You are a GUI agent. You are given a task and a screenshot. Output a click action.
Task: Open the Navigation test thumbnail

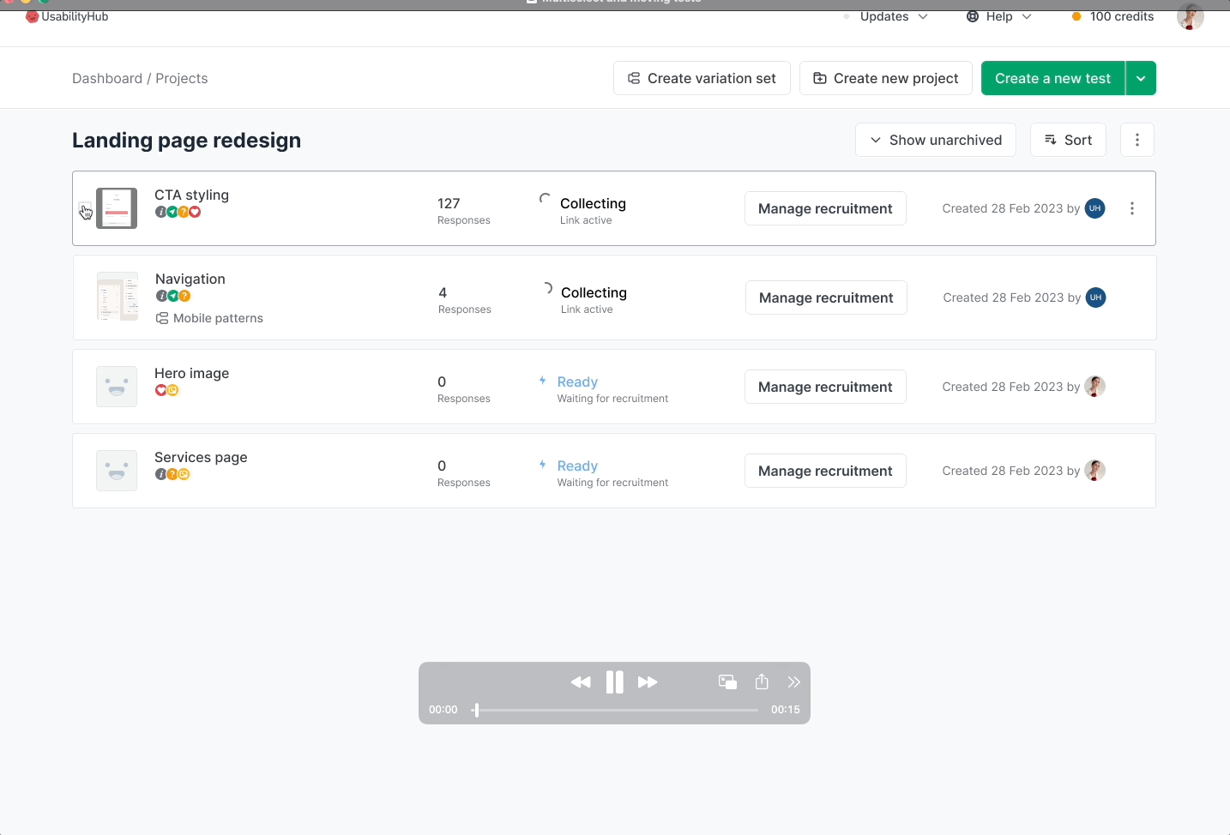point(118,297)
